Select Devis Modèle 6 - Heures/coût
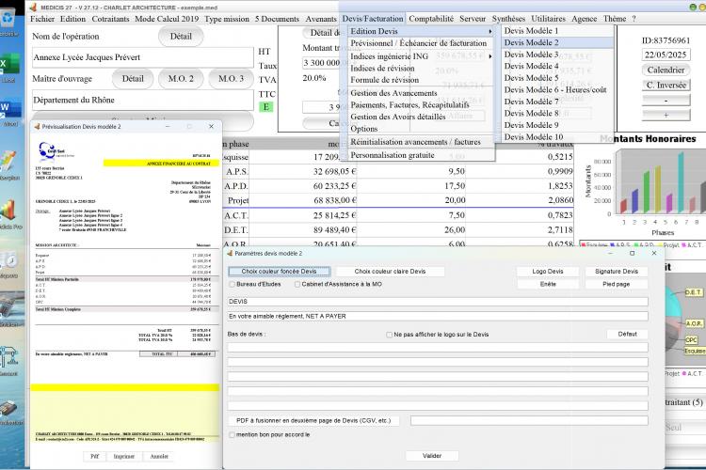Image resolution: width=706 pixels, height=470 pixels. click(x=557, y=89)
